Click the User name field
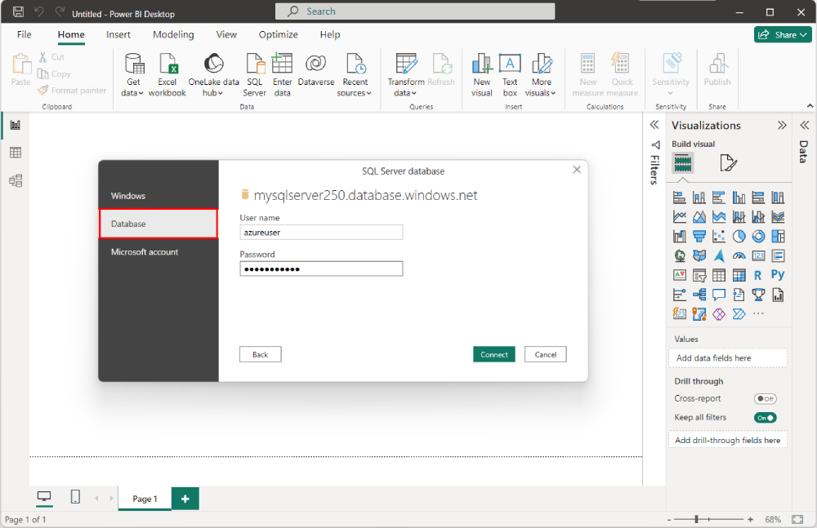 tap(321, 233)
